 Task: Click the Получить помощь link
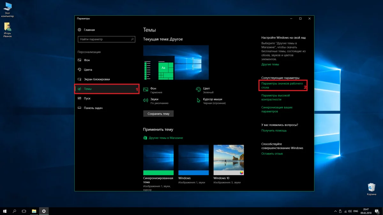coord(274,131)
